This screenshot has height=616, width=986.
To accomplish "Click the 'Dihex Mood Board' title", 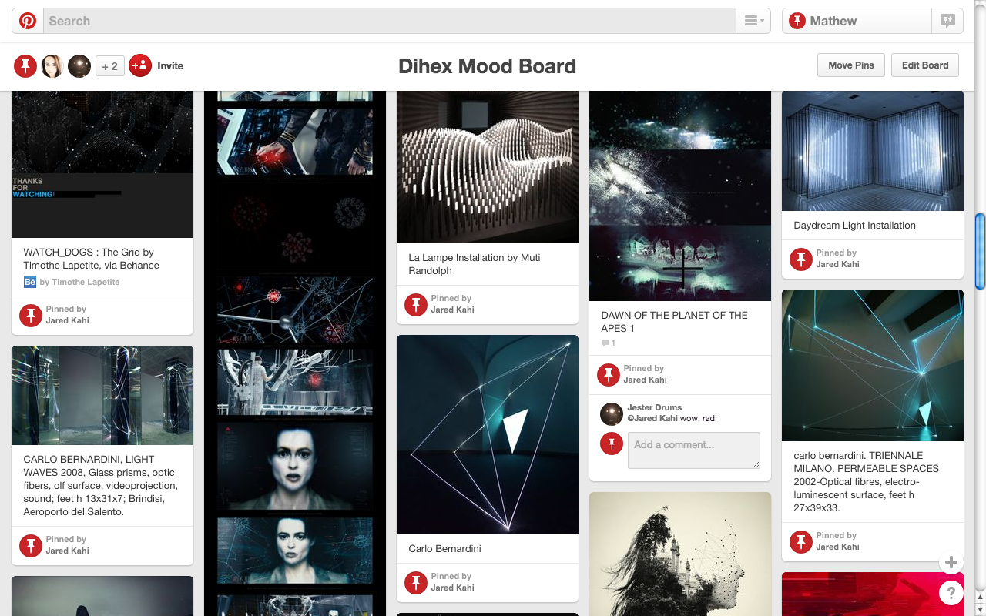I will [487, 66].
